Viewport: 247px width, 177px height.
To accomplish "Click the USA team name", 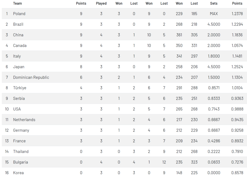I will [x=17, y=109].
